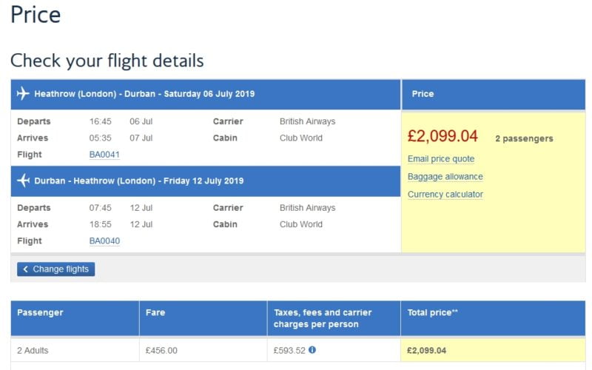Click the Passenger column header
592x370 pixels.
point(75,318)
